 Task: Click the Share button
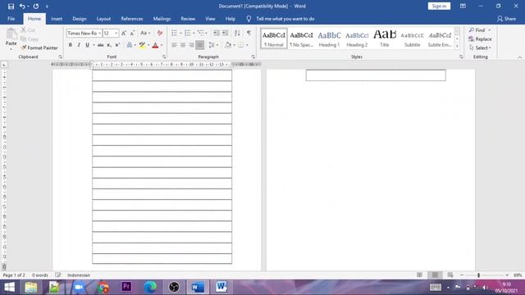(x=507, y=19)
